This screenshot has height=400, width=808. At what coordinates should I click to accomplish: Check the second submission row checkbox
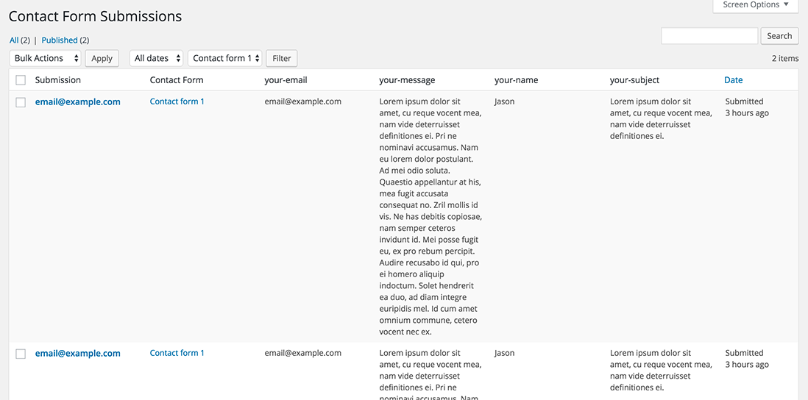pos(21,354)
